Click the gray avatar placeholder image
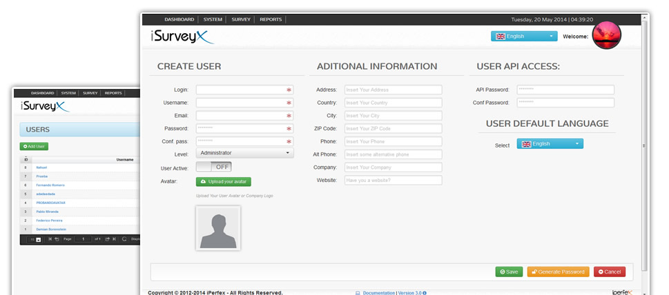669x295 pixels. click(x=218, y=228)
